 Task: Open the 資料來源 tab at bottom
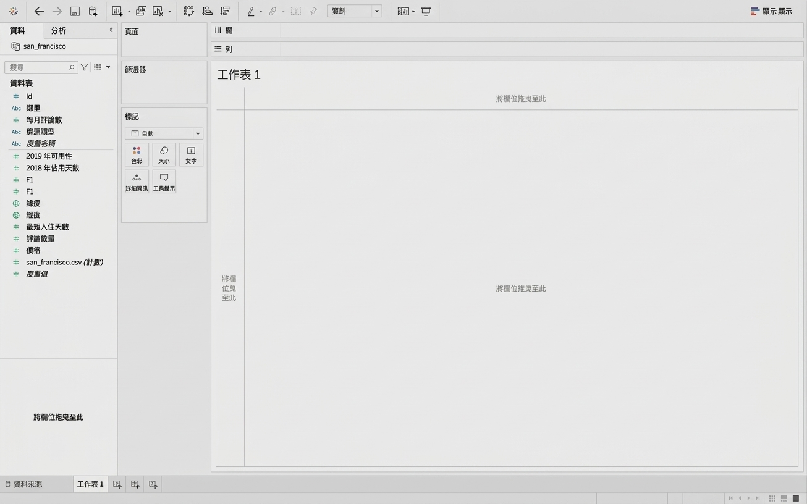(23, 484)
